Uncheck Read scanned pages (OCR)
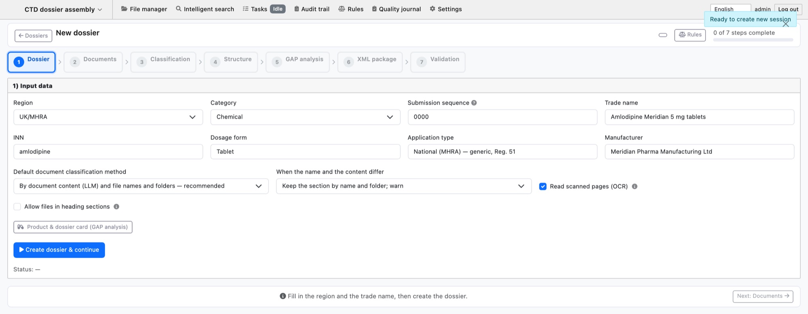808x314 pixels. (x=543, y=186)
